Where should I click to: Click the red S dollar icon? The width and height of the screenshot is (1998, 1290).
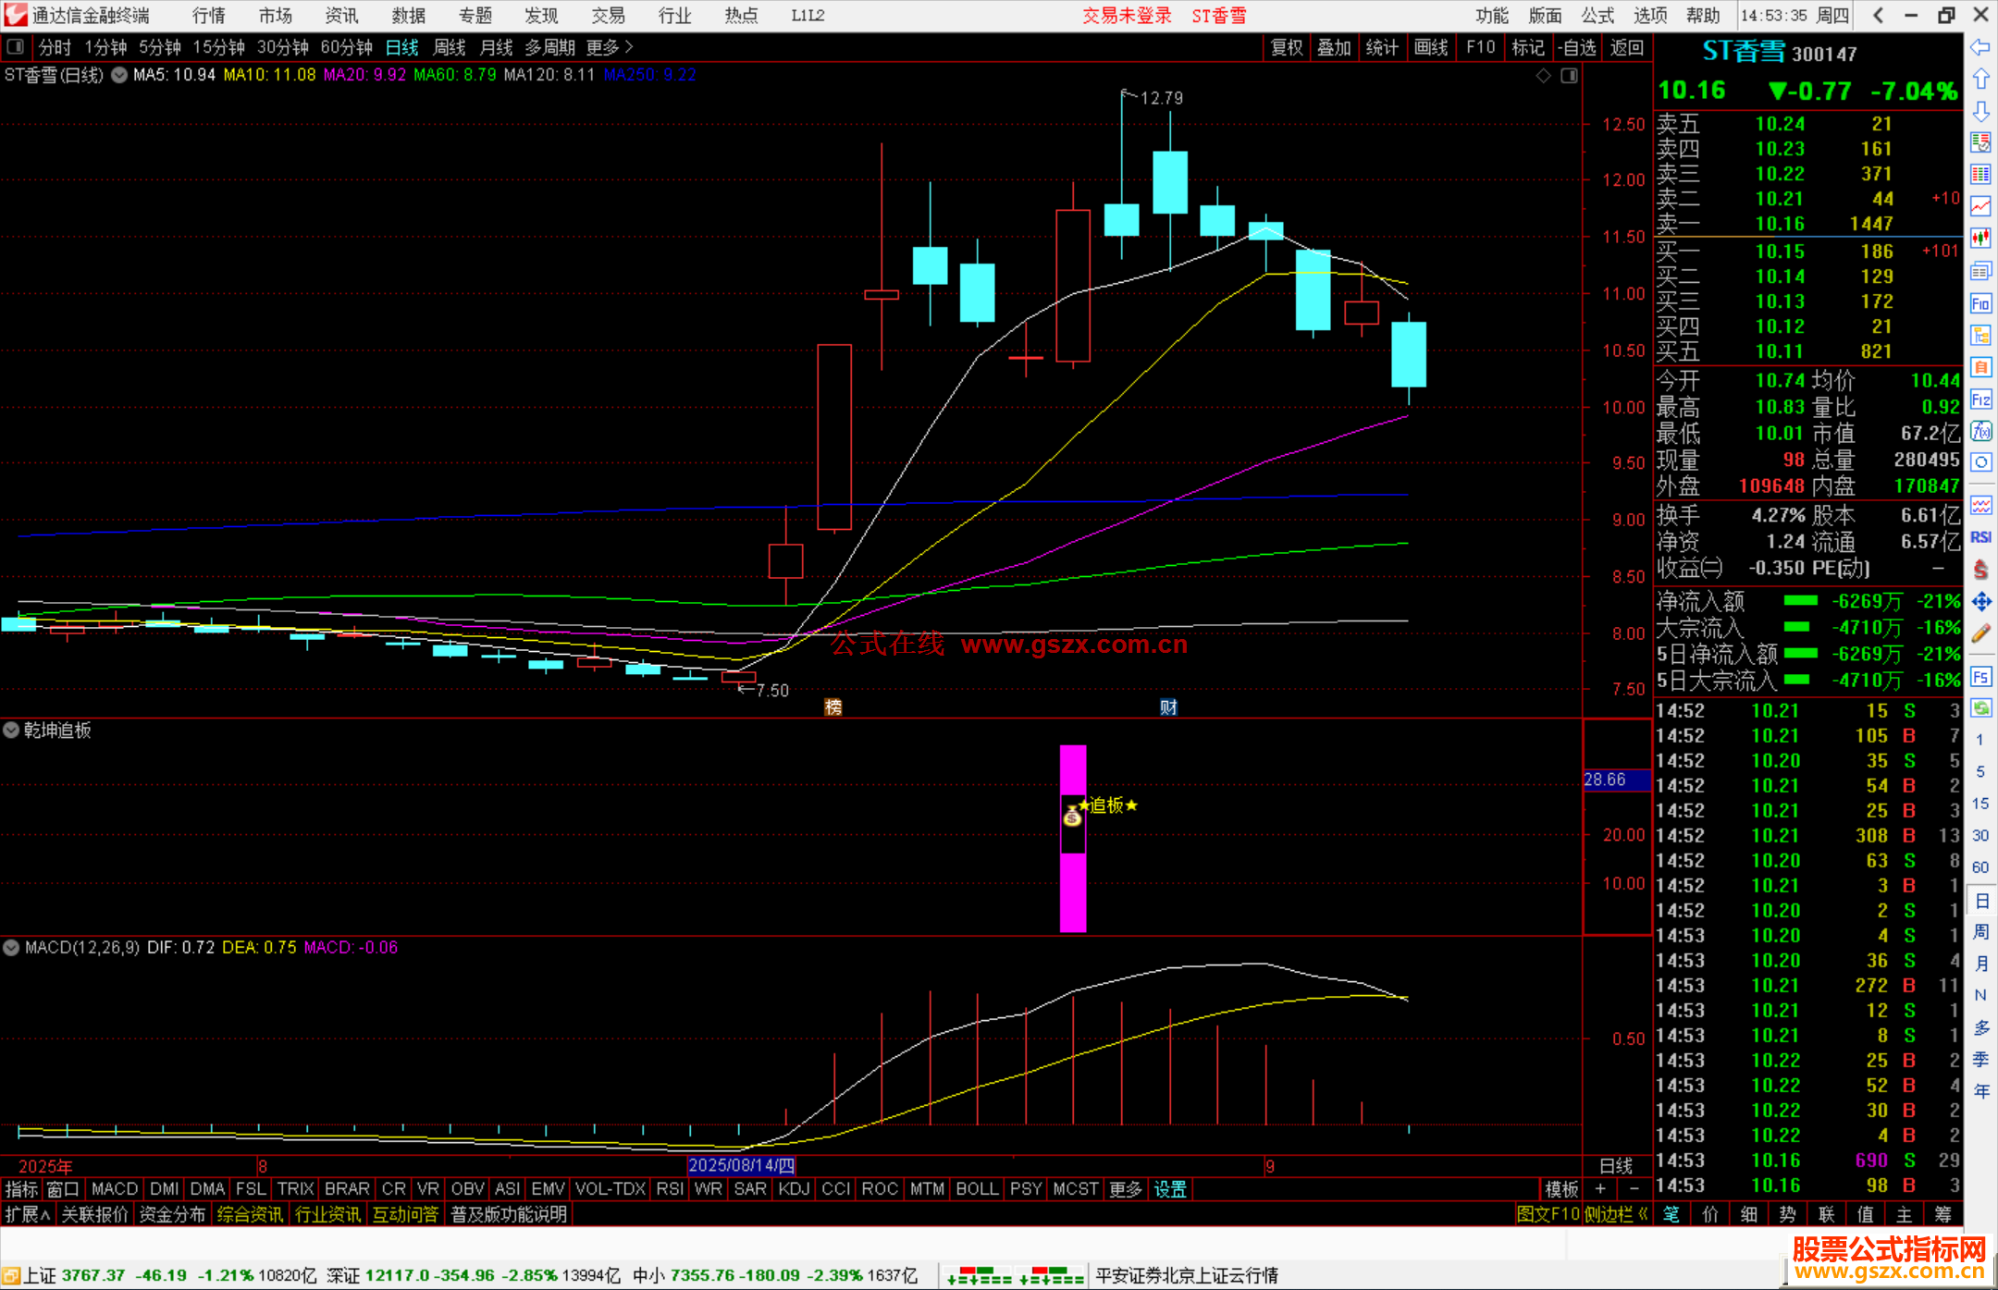tap(1980, 570)
